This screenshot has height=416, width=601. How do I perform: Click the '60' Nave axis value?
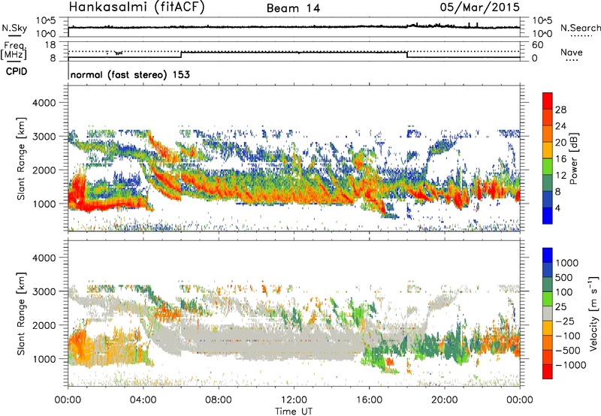(537, 45)
